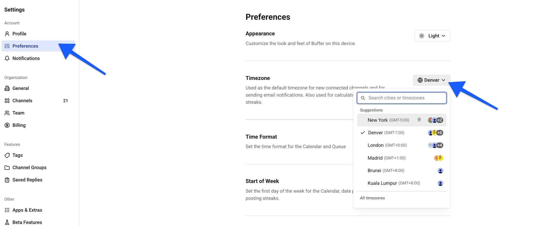The height and width of the screenshot is (226, 547).
Task: Expand the Denver timezone dropdown
Action: click(x=431, y=80)
